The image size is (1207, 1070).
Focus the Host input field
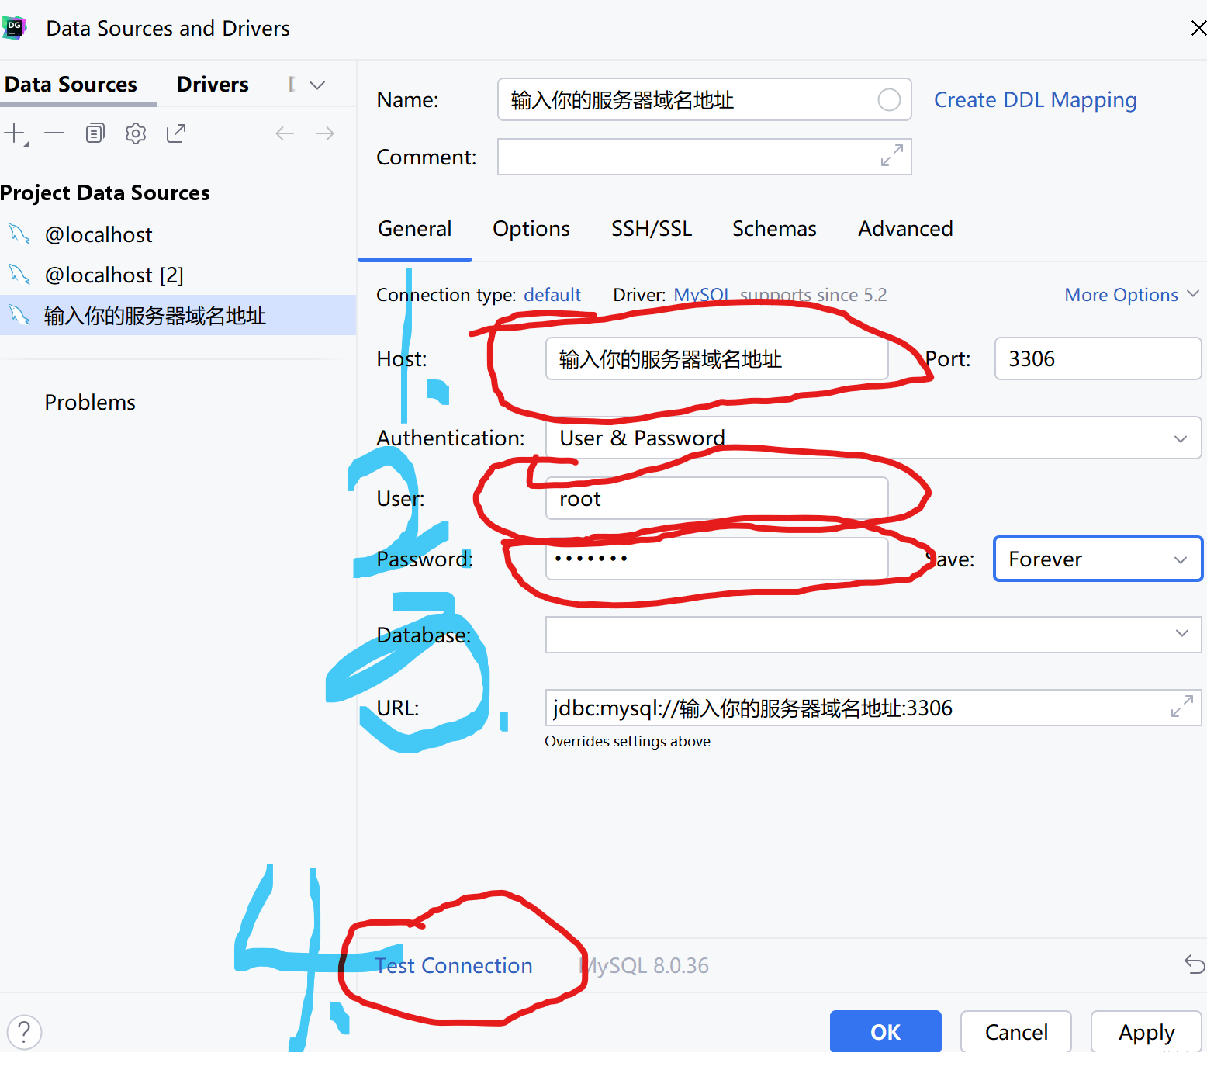tap(717, 358)
